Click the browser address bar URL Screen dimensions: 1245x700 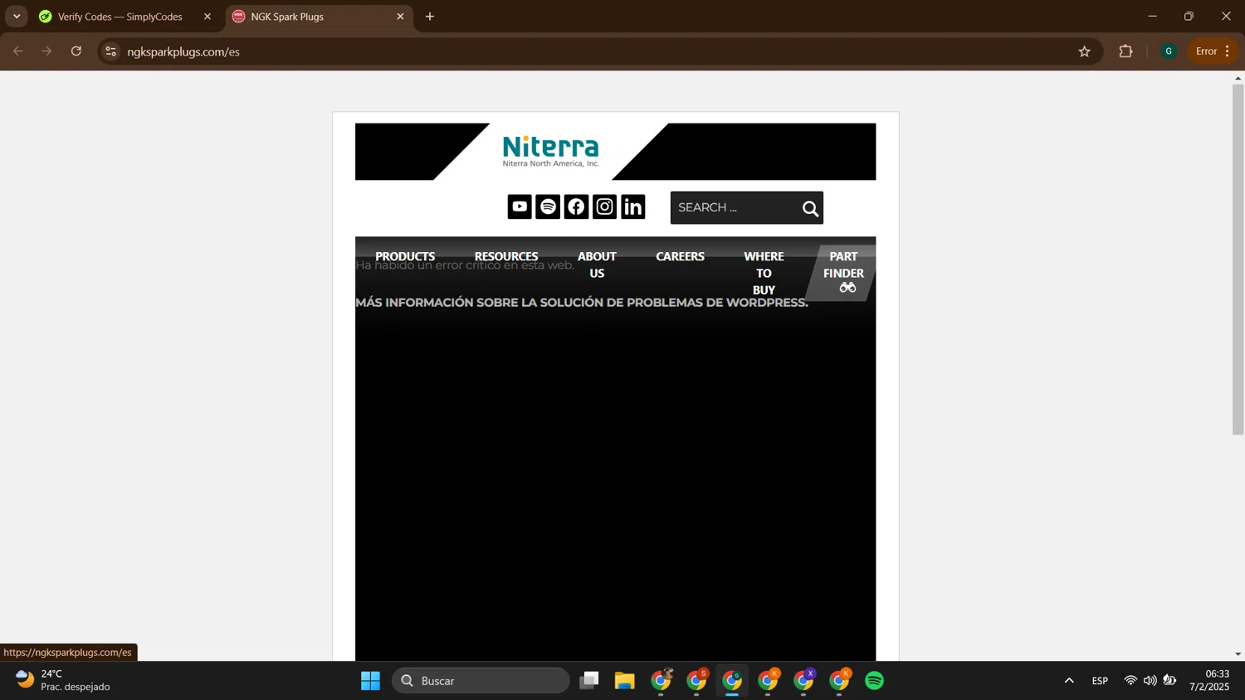tap(183, 51)
